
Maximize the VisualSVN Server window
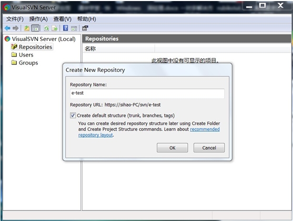click(262, 6)
